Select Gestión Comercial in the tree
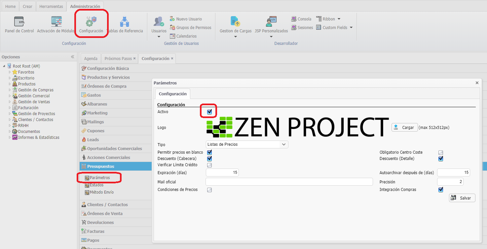 34,96
